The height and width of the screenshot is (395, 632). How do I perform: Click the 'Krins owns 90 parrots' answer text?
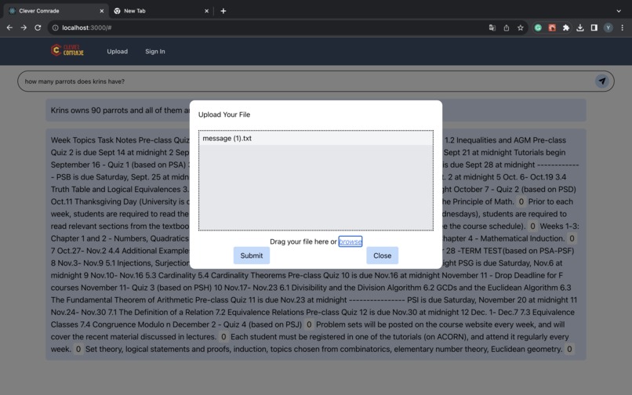click(x=120, y=111)
